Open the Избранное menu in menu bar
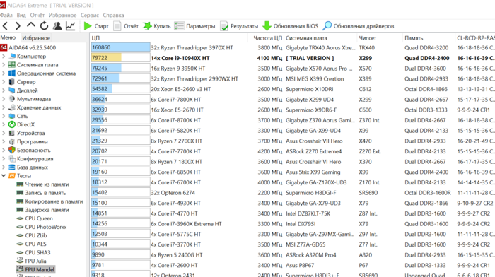 click(62, 15)
